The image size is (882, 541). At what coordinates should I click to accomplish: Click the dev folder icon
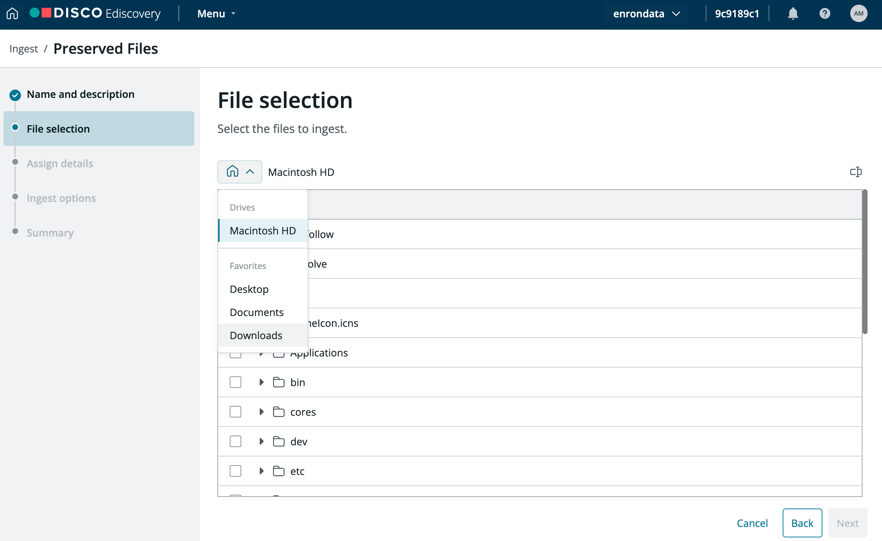[x=278, y=441]
